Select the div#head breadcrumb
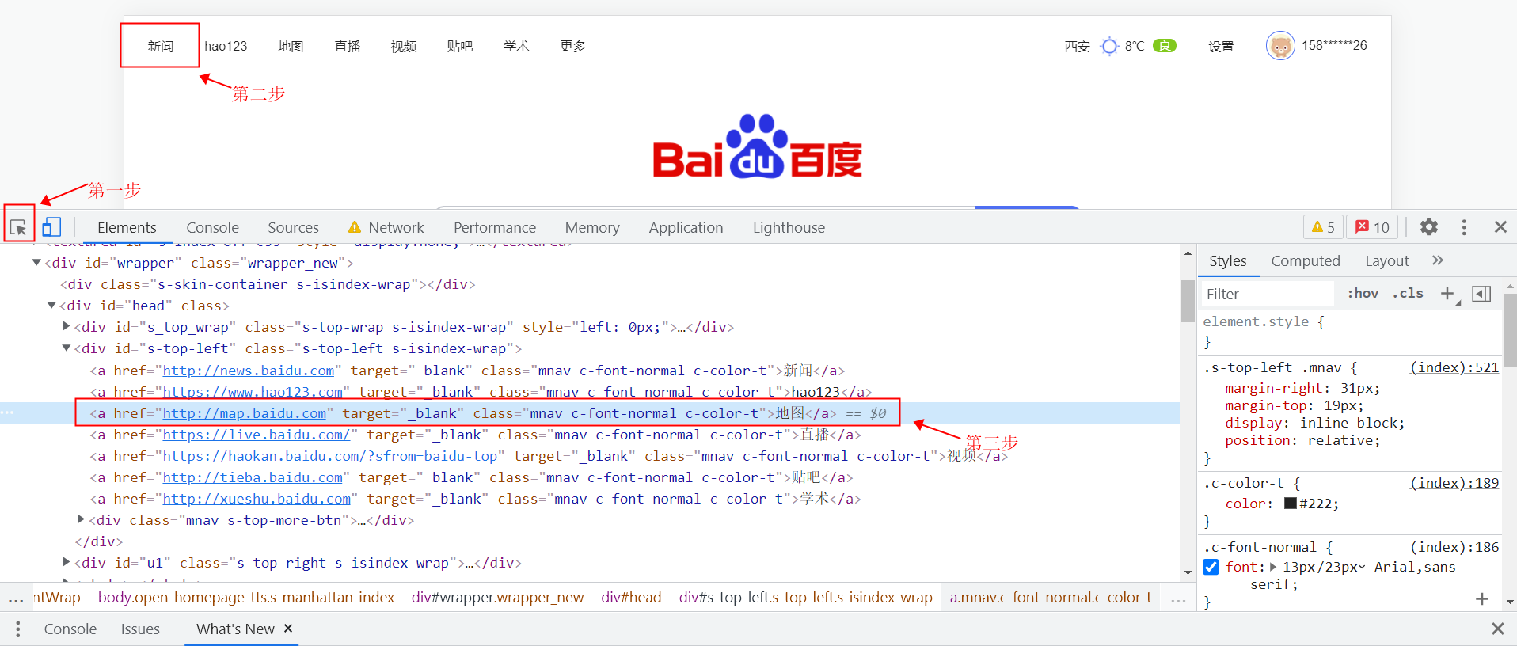The width and height of the screenshot is (1517, 646). (x=631, y=598)
